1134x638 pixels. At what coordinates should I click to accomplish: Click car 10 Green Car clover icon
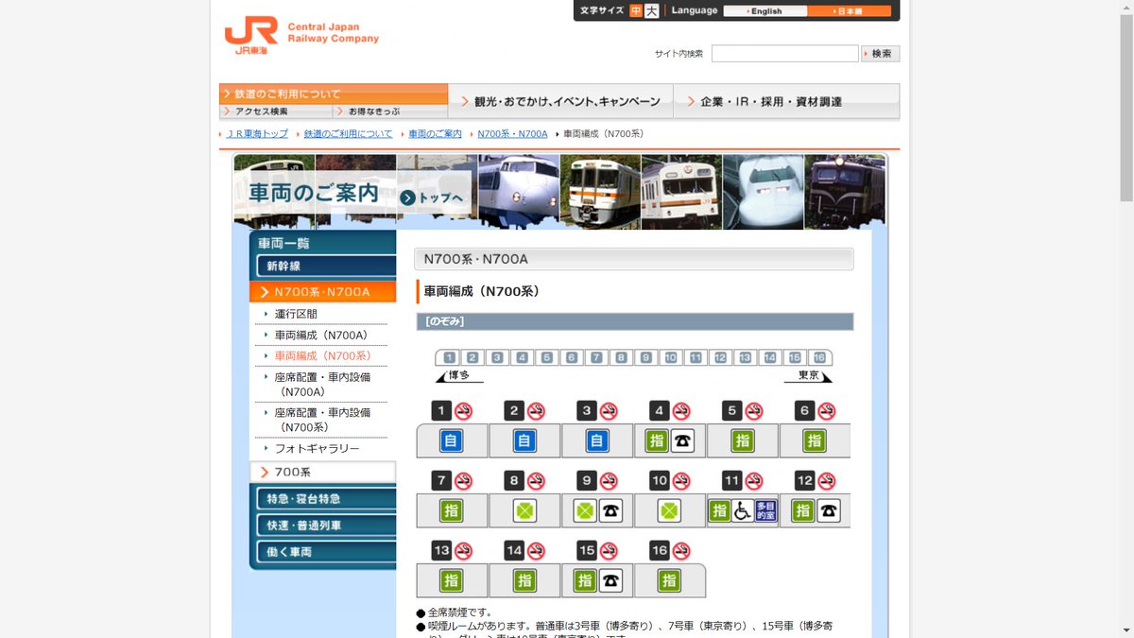(x=669, y=510)
